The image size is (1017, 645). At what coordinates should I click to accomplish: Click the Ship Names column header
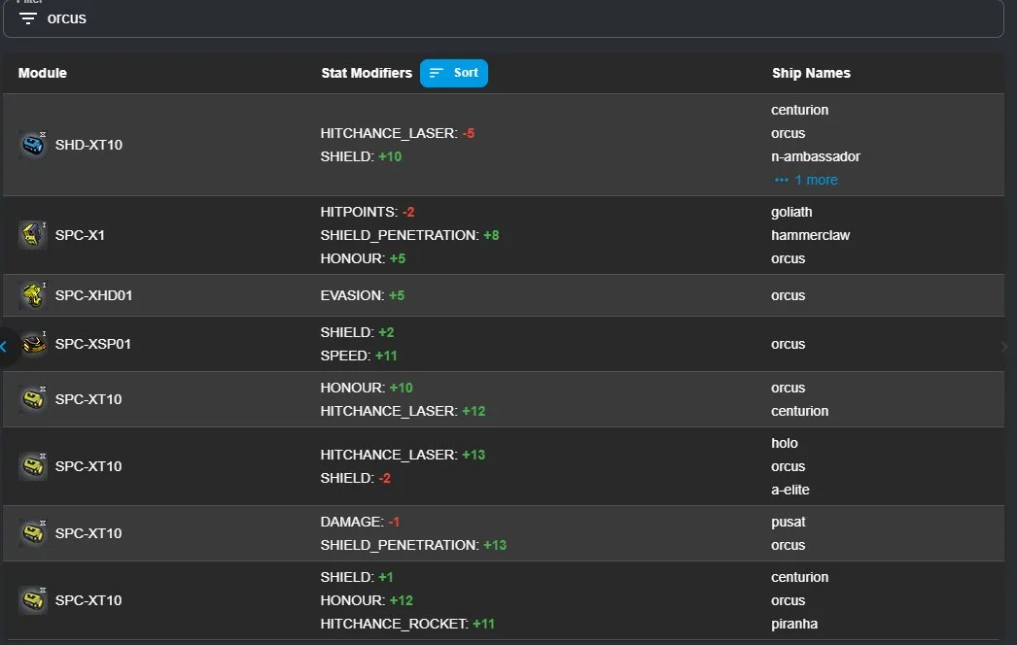pos(811,73)
